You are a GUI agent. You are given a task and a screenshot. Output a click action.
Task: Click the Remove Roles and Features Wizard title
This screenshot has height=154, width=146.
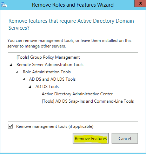73,5
